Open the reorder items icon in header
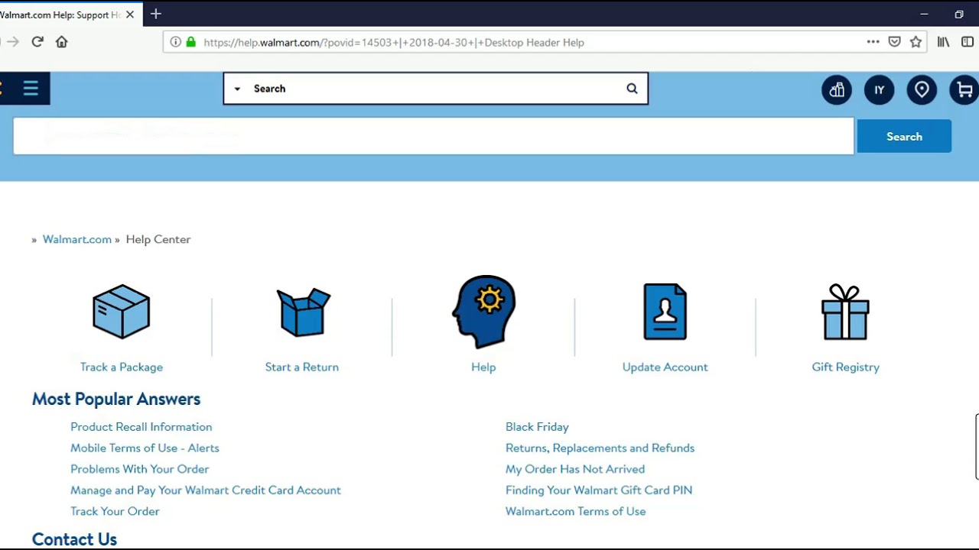 837,90
